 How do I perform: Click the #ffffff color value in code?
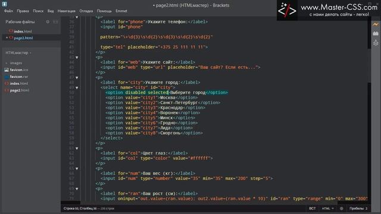pyautogui.click(x=199, y=158)
